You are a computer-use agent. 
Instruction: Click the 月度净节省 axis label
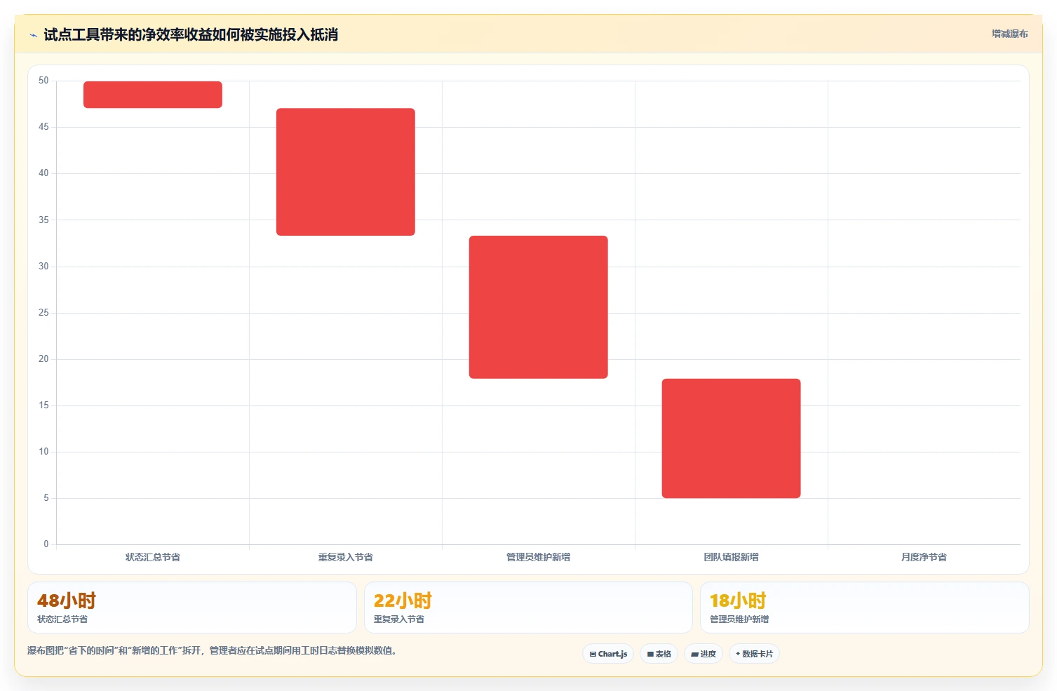click(x=924, y=557)
